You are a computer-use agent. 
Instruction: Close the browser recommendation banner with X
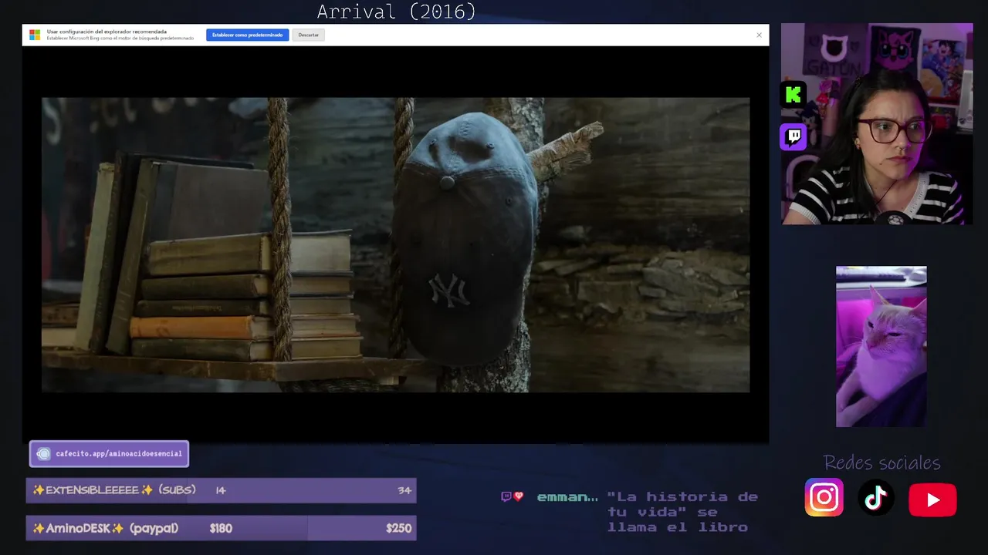coord(759,35)
